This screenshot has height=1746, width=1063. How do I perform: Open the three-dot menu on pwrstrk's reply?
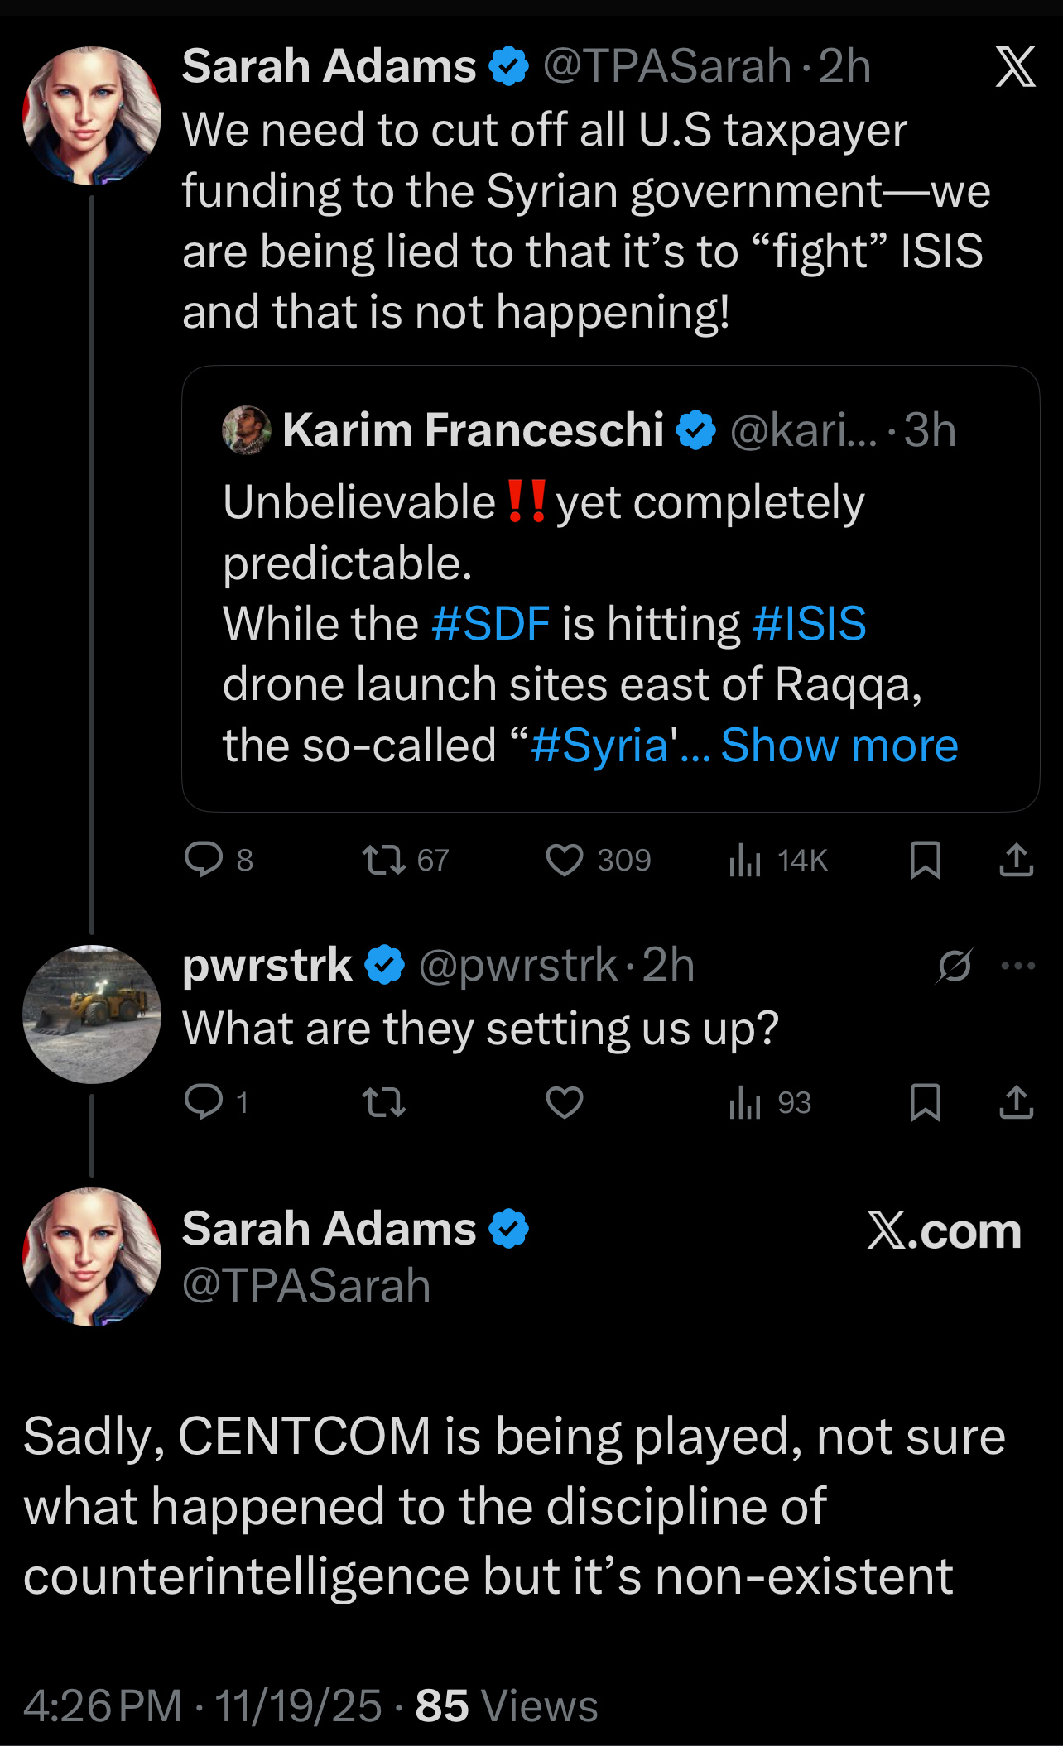tap(1017, 965)
